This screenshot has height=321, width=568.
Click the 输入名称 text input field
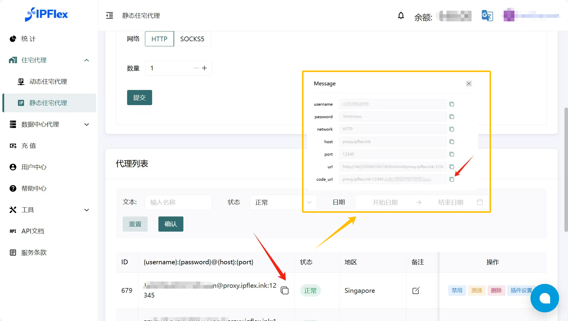[178, 203]
